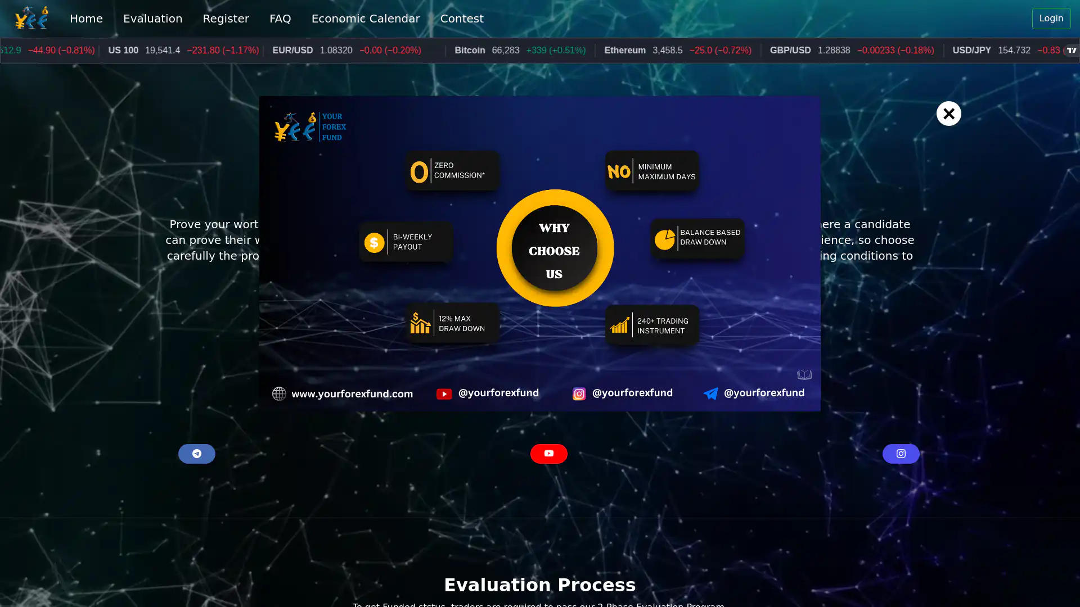Select EUR/USD quote in ticker tape
Viewport: 1080px width, 607px height.
[292, 51]
